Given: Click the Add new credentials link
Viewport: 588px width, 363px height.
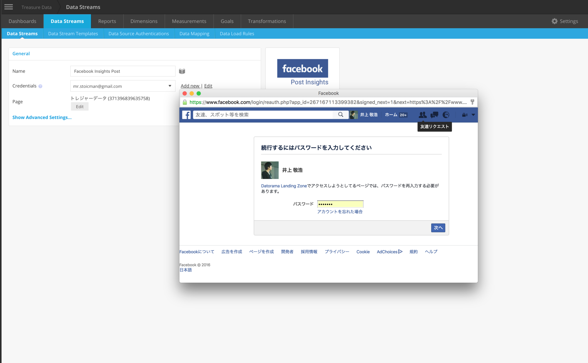Looking at the screenshot, I should tap(190, 86).
